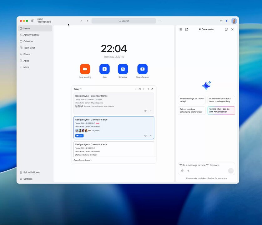Expand More in the sidebar
Viewport: 262px width, 225px height.
click(x=35, y=67)
